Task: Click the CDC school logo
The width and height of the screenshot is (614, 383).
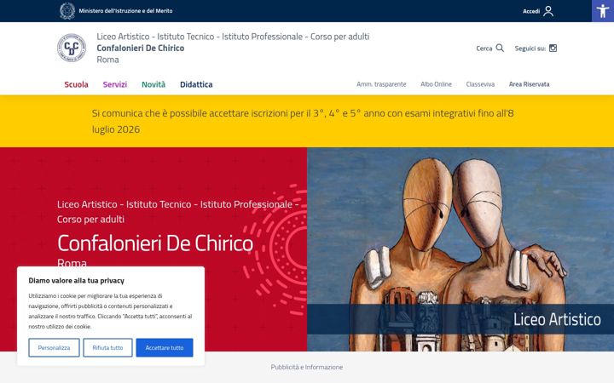Action: (72, 48)
